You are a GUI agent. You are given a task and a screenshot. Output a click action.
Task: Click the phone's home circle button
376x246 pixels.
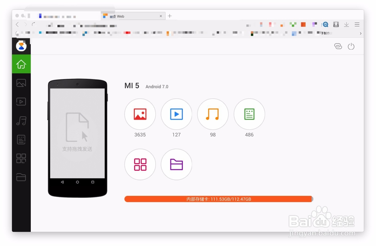[77, 182]
